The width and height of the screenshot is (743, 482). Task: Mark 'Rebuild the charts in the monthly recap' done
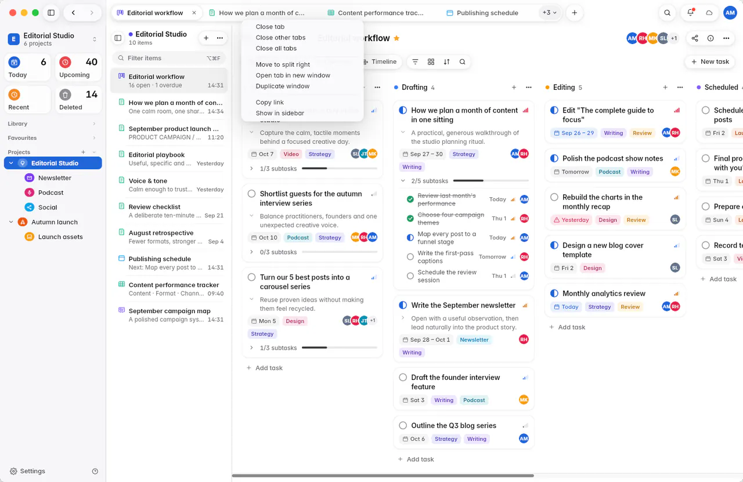[554, 197]
